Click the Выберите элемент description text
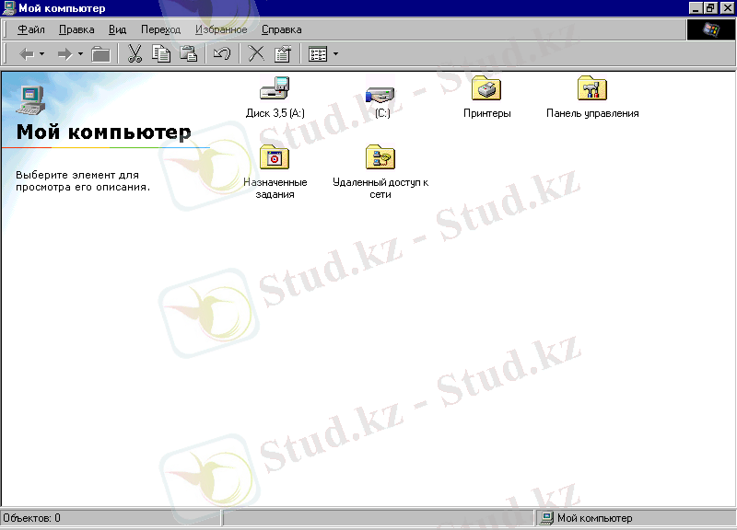737x530 pixels. coord(83,180)
